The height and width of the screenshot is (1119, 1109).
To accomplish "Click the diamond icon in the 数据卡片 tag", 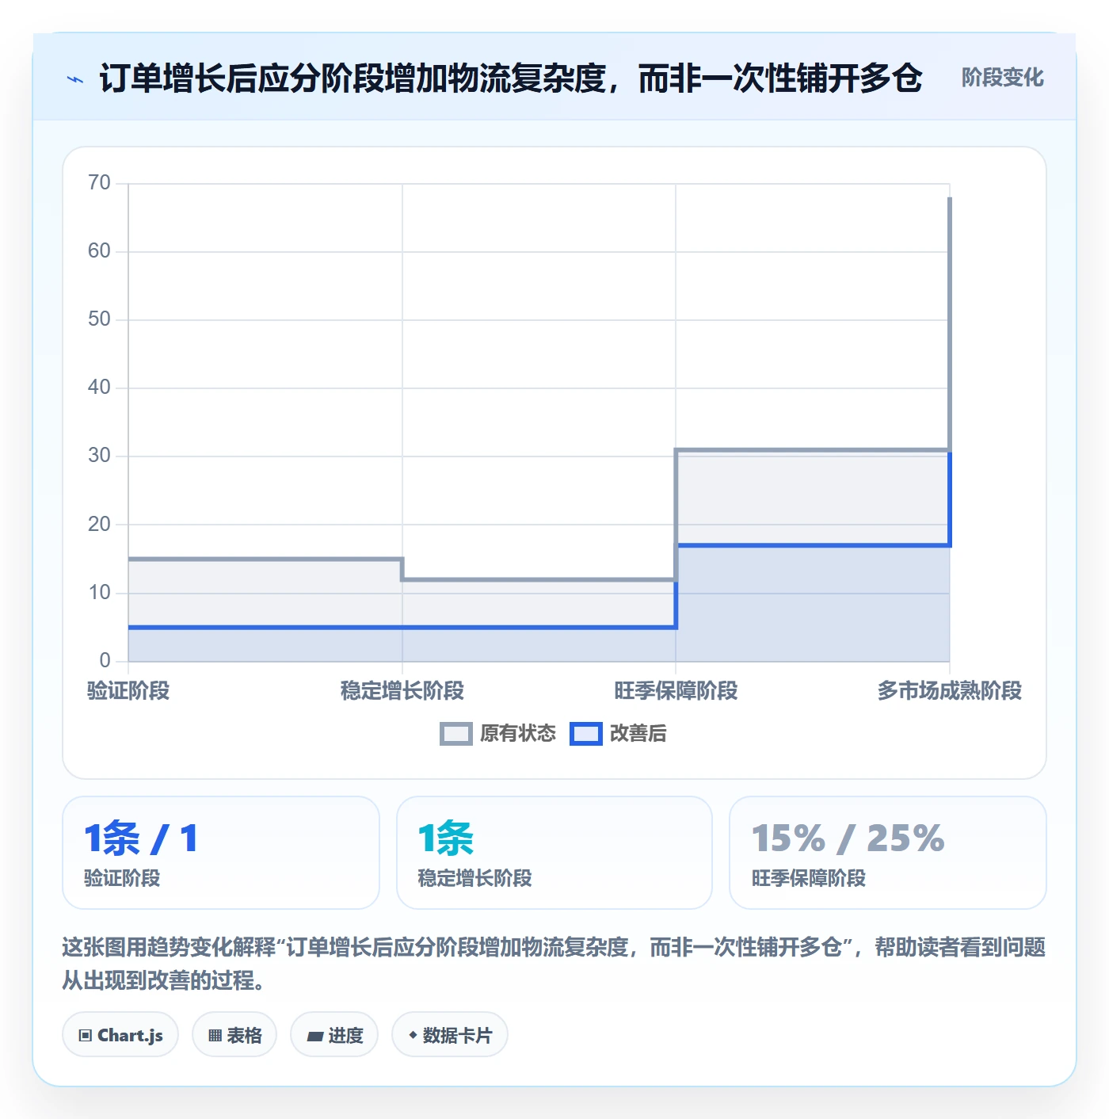I will 413,1035.
